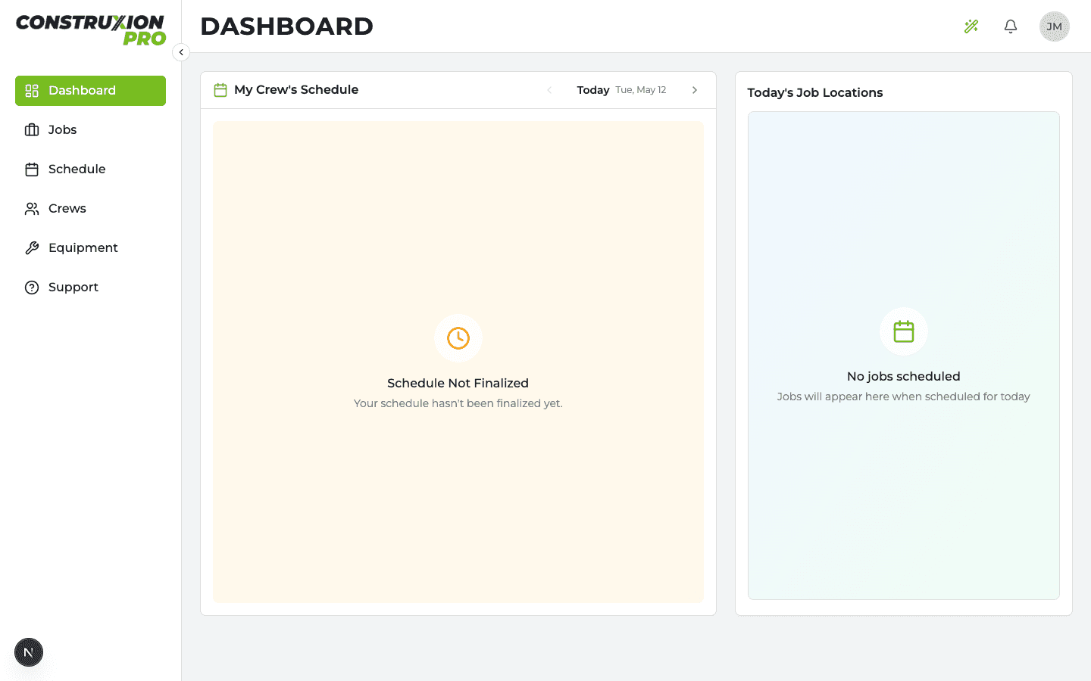Click the 'My Crew's Schedule' title
The image size is (1091, 681).
296,90
